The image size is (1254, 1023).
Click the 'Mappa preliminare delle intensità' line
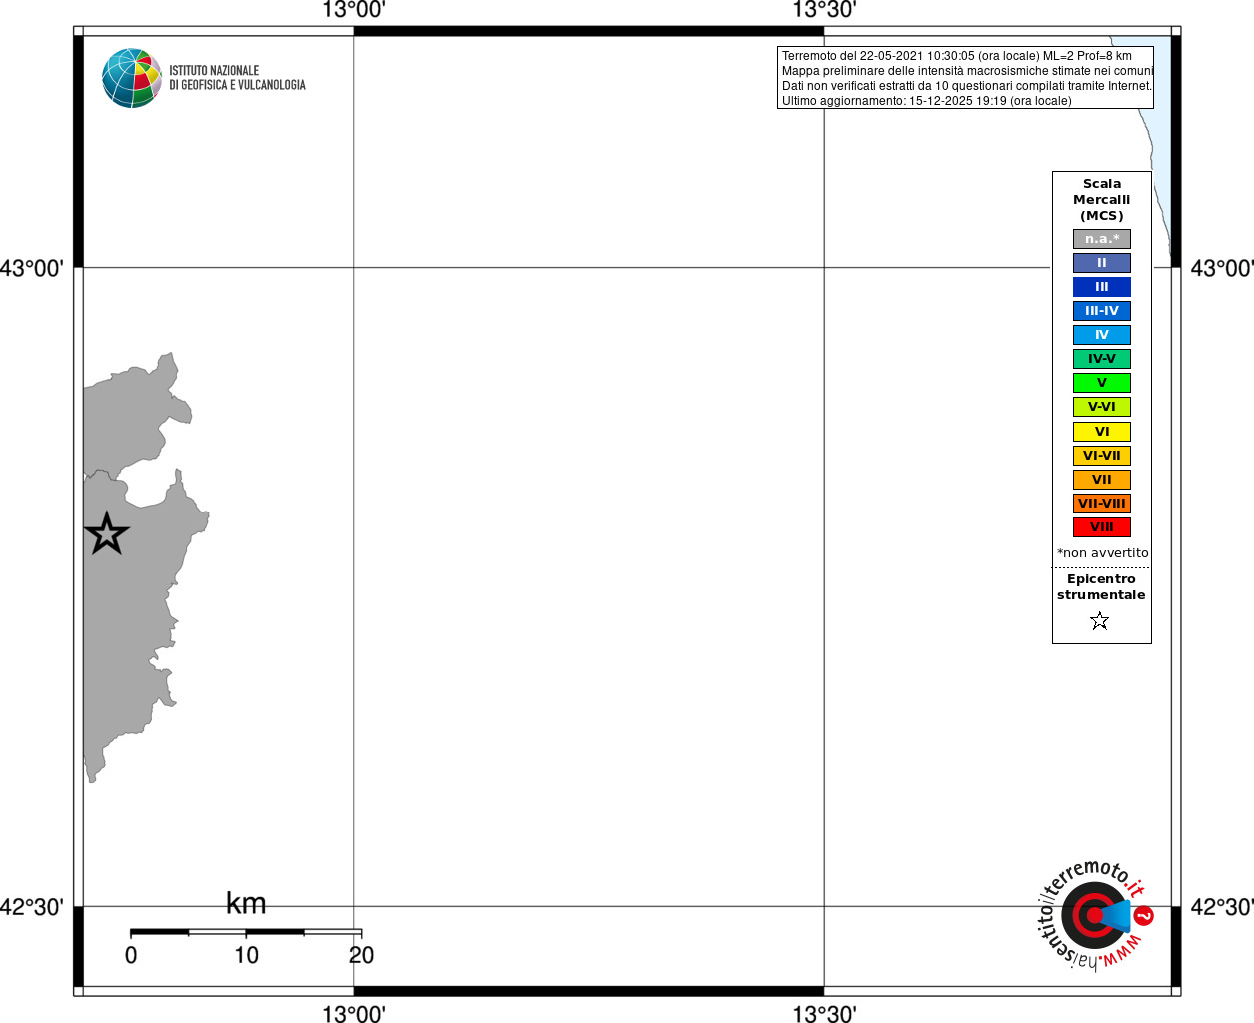[967, 71]
